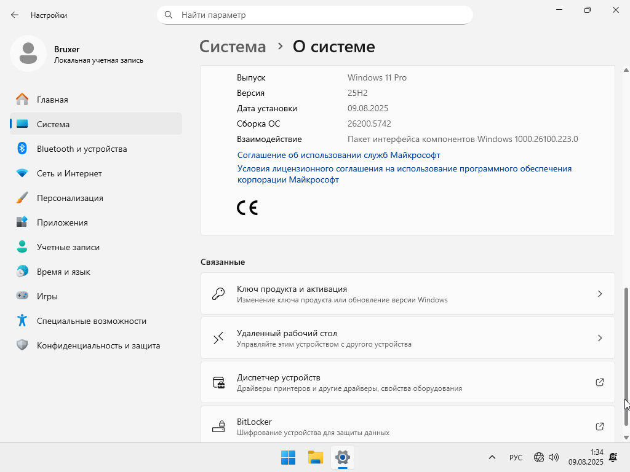Screen dimensions: 630x472
Task: Show hidden tray icons chevron
Action: 492,457
